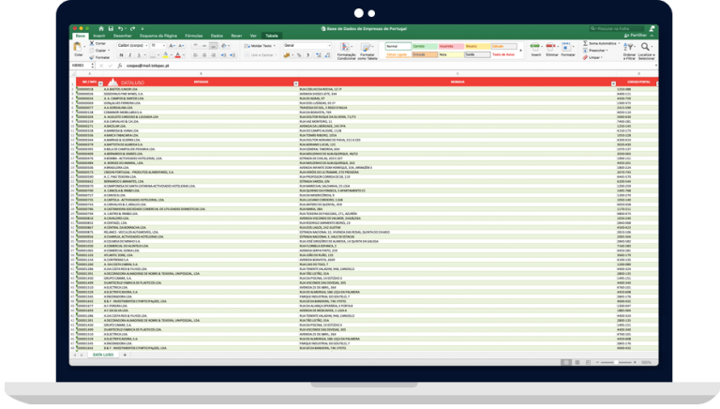Open the Esquema de Página tab
This screenshot has width=720, height=409.
(x=158, y=36)
